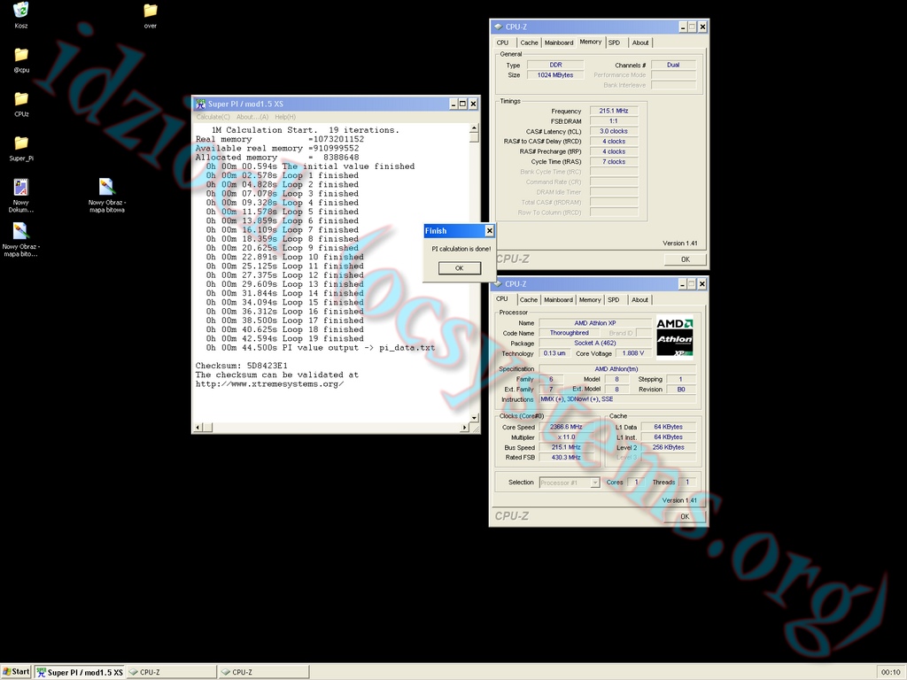Viewport: 907px width, 680px height.
Task: Switch to CPU tab in upper CPU-Z window
Action: tap(503, 42)
